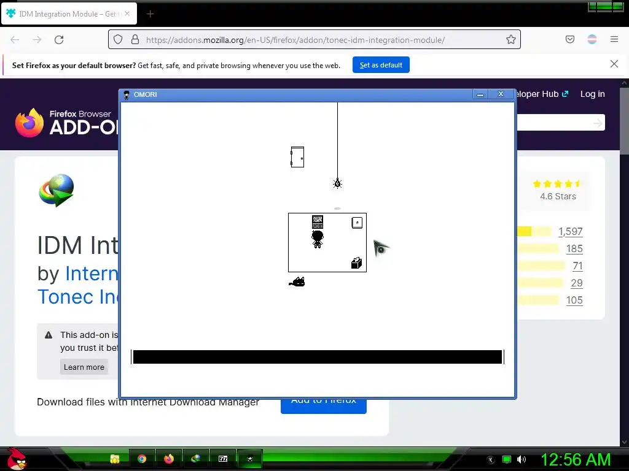The image size is (629, 471).
Task: Select the IDM Integration Module tab
Action: pyautogui.click(x=69, y=13)
